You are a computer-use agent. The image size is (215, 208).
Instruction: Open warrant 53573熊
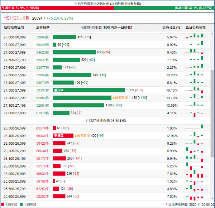[x=43, y=83]
